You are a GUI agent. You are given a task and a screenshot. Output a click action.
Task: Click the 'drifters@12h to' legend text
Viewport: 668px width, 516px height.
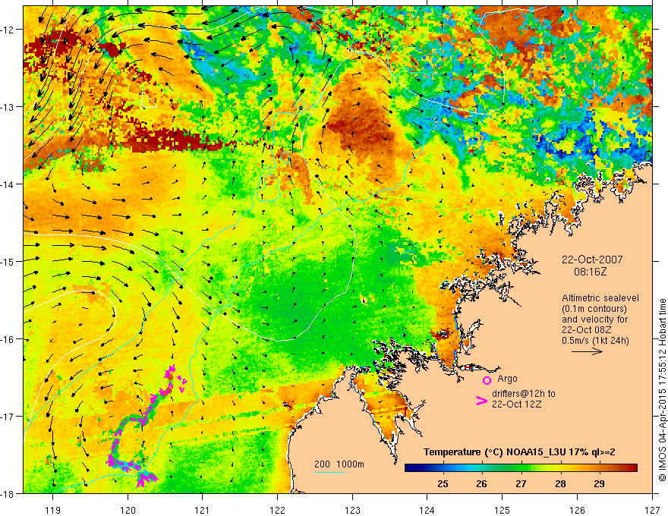coord(524,393)
